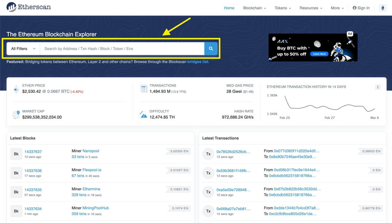Screen dimensions: 392x223
Task: Click the Tx icon for 0x78526d2526cb
Action: (x=208, y=154)
